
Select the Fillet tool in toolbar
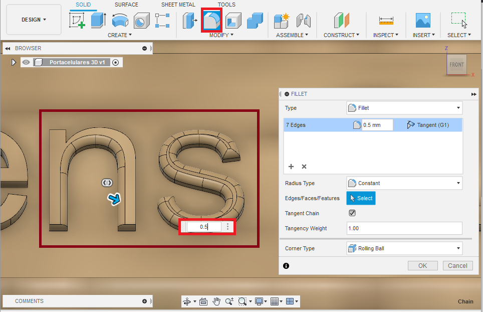(x=211, y=21)
